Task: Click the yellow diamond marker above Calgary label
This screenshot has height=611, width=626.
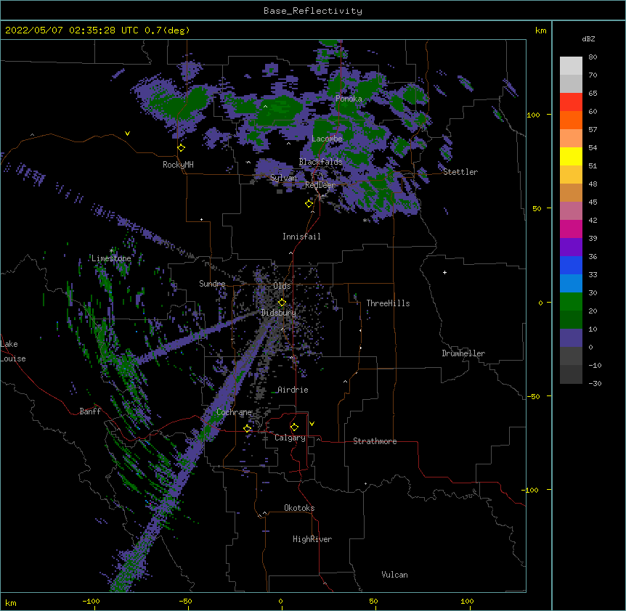Action: (294, 427)
